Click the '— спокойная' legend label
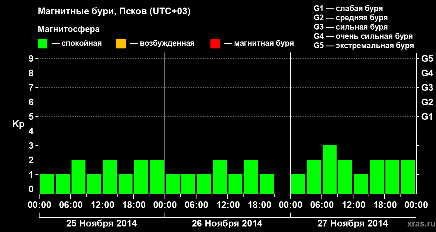The image size is (436, 232). [x=77, y=43]
